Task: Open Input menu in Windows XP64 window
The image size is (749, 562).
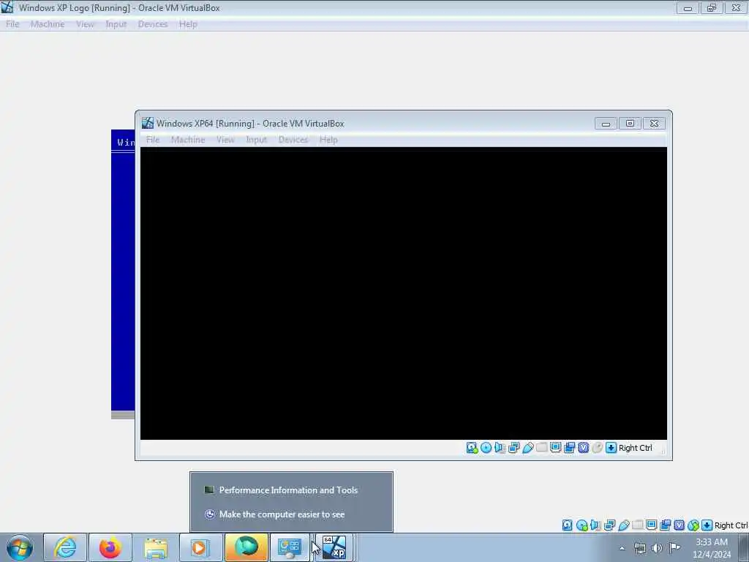Action: point(257,140)
